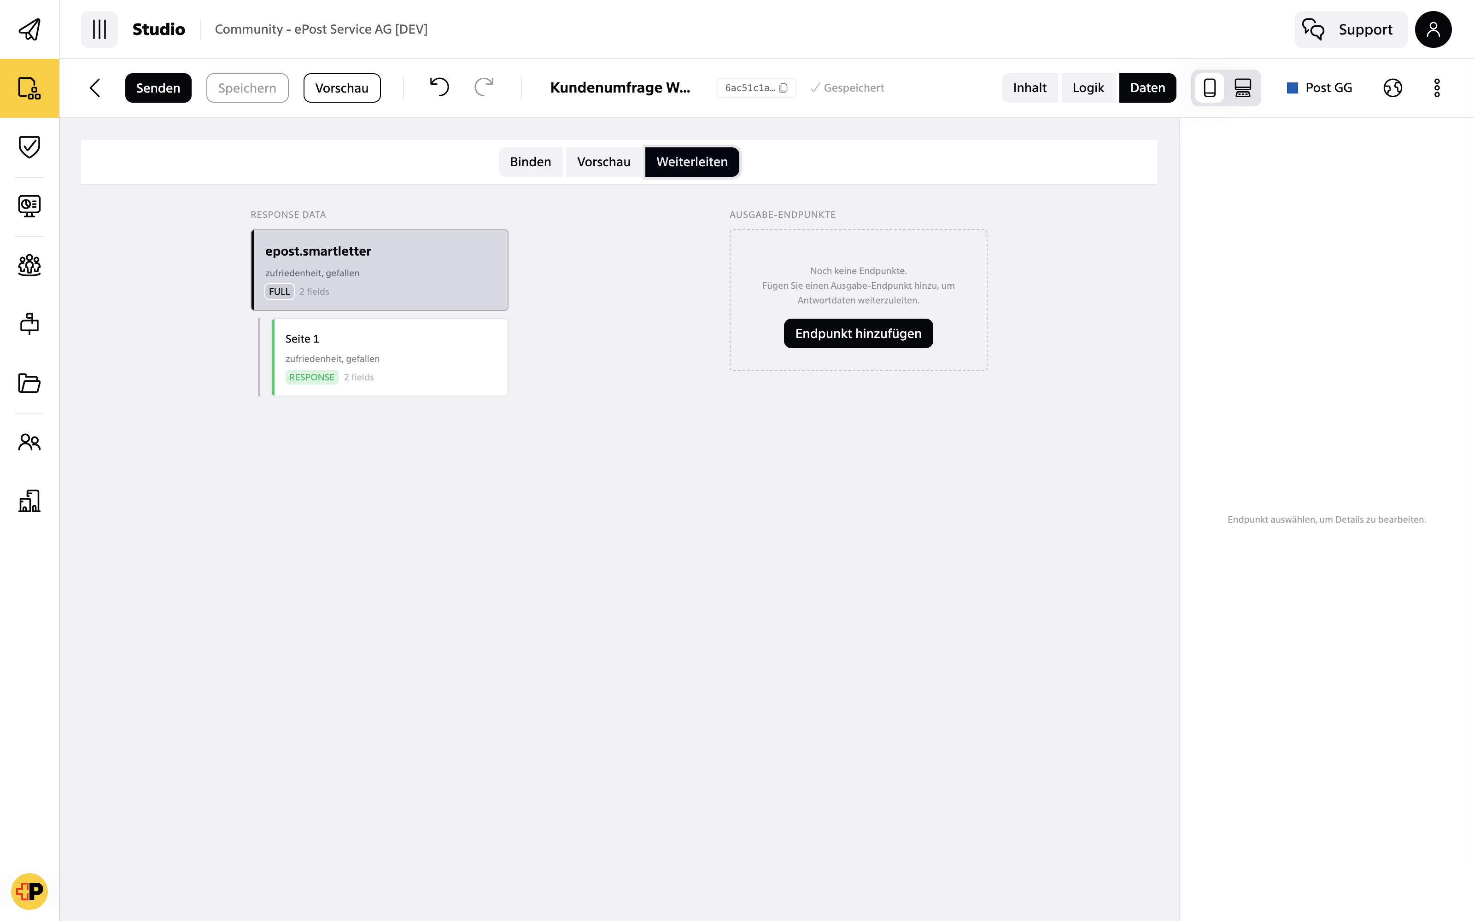Click the FULL badge on epost.smartletter

point(279,292)
